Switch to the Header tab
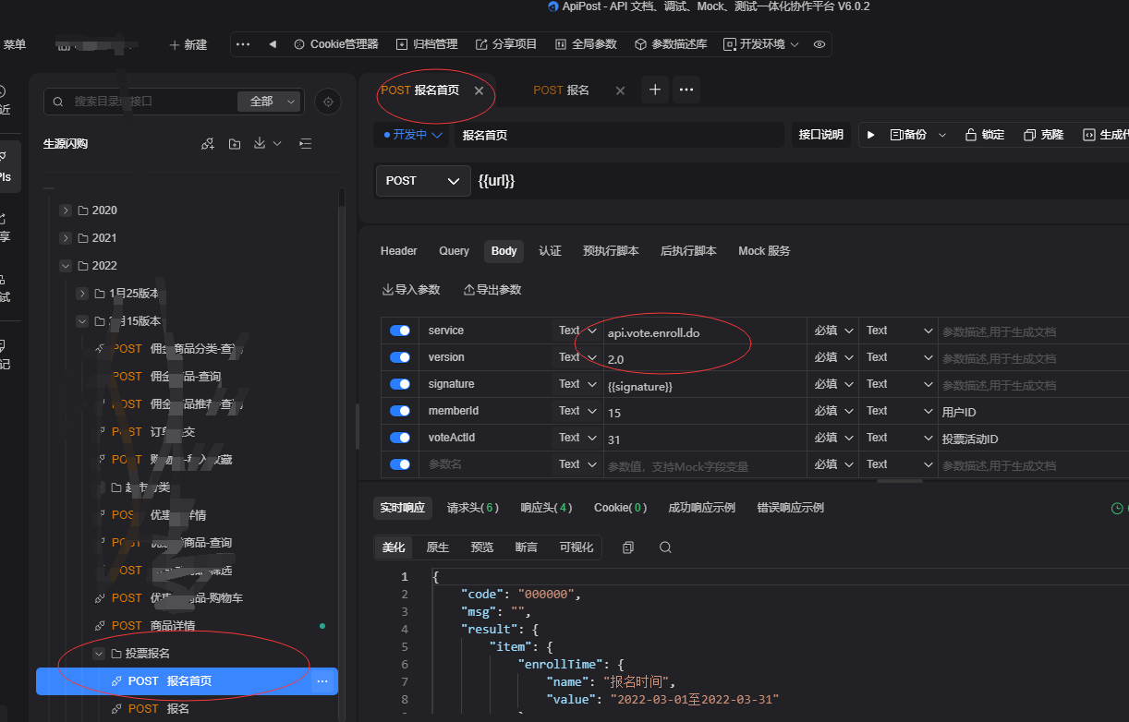 coord(399,251)
